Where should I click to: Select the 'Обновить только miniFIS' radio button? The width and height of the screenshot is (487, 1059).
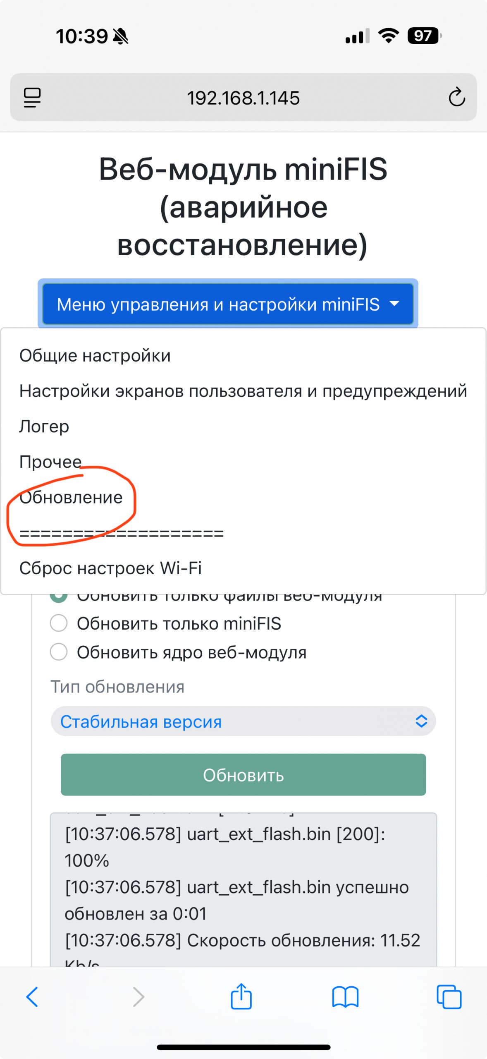click(59, 623)
